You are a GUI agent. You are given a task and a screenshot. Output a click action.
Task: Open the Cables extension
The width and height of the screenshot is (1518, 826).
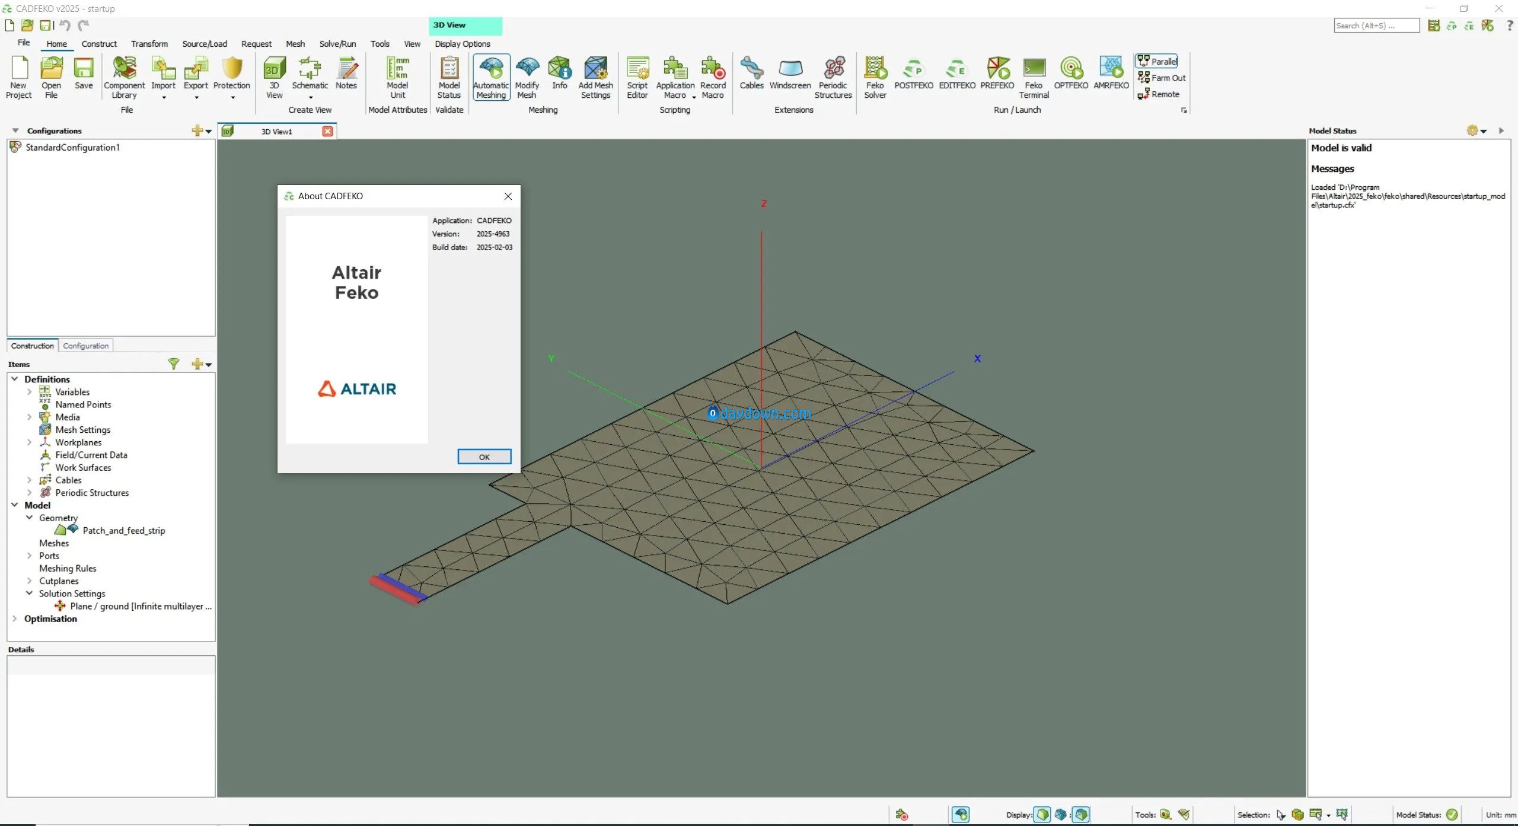[x=751, y=74]
